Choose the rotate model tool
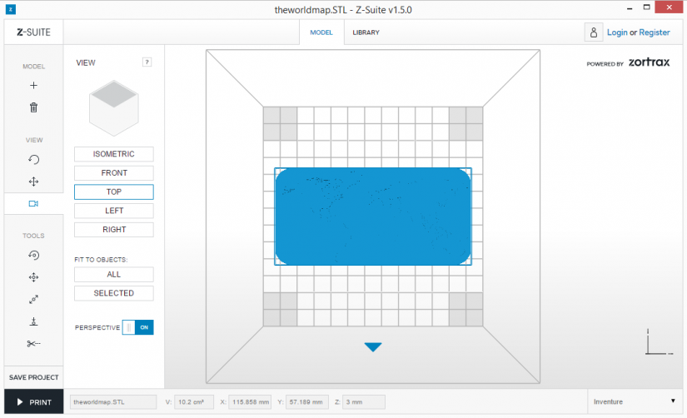The height and width of the screenshot is (418, 687). (34, 255)
